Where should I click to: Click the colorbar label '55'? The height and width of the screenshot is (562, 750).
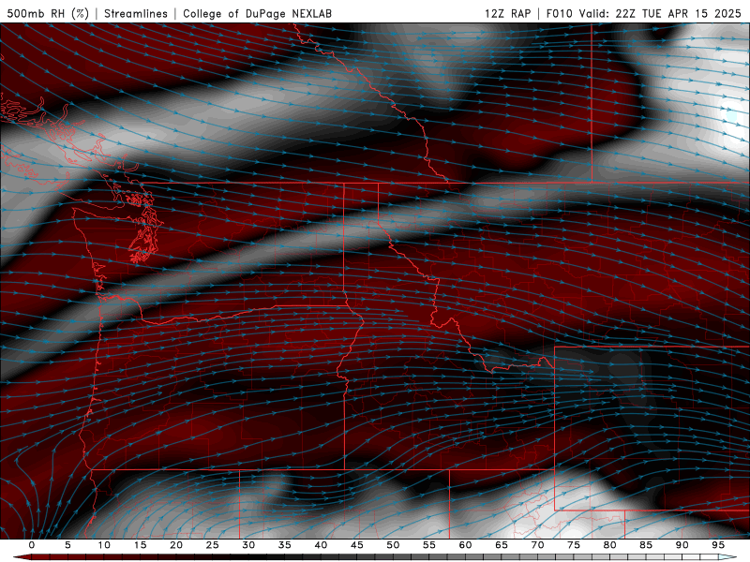coord(429,545)
